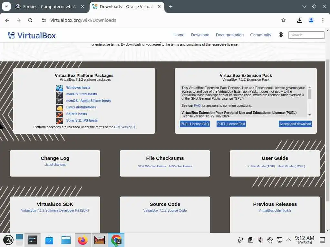Screen dimensions: 330x247
Task: Click the browser address bar URL
Action: [83, 20]
